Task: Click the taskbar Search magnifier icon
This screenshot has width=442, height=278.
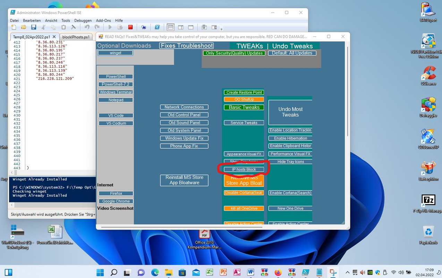Action: click(x=114, y=272)
